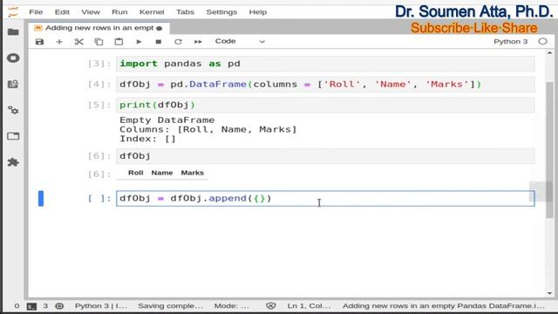Click the pd.DataFrame columns definition cell

[325, 85]
